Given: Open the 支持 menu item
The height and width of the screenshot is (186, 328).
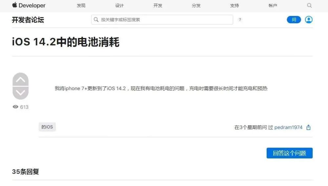Looking at the screenshot, I should 235,6.
